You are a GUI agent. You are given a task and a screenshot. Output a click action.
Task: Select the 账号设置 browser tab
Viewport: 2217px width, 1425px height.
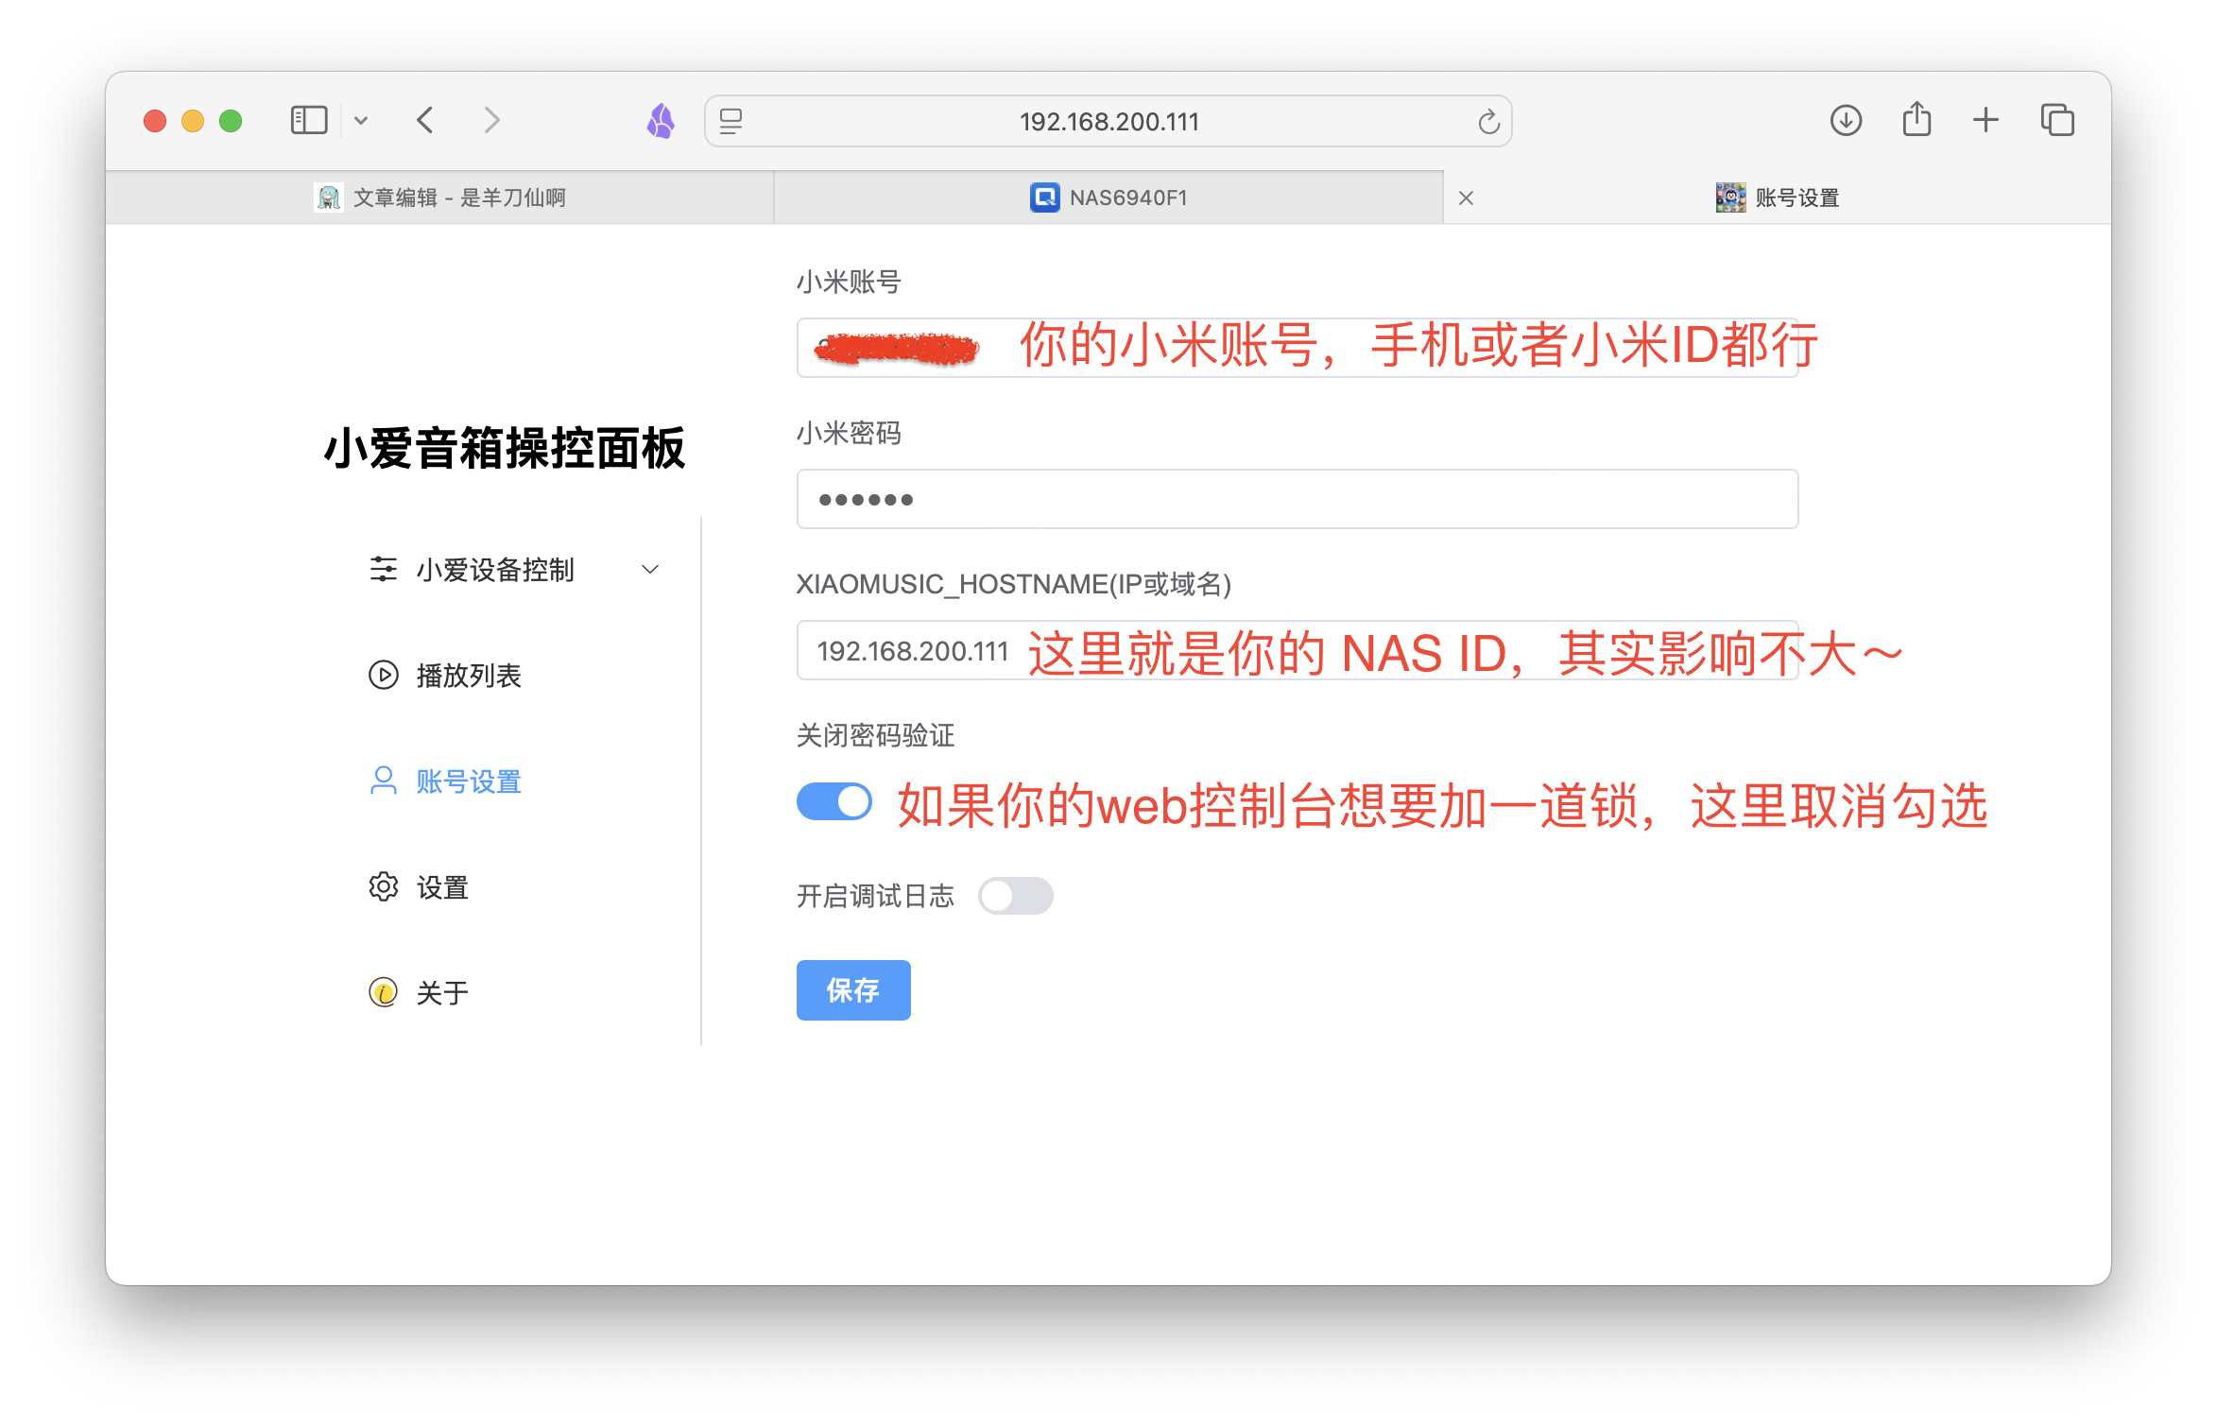click(x=1778, y=197)
